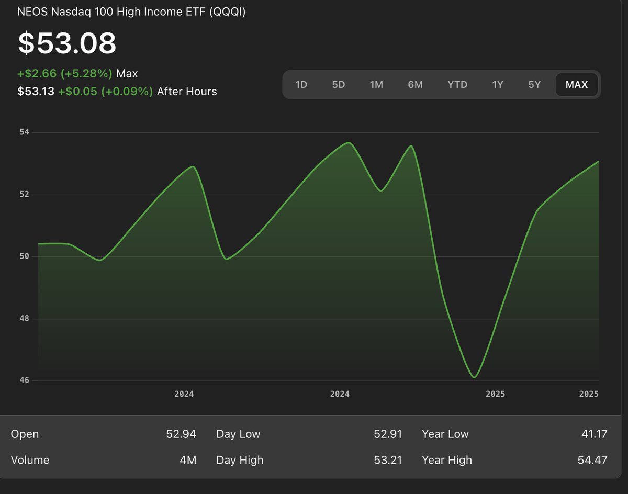Click the 52 y-axis label
628x494 pixels.
[x=25, y=195]
